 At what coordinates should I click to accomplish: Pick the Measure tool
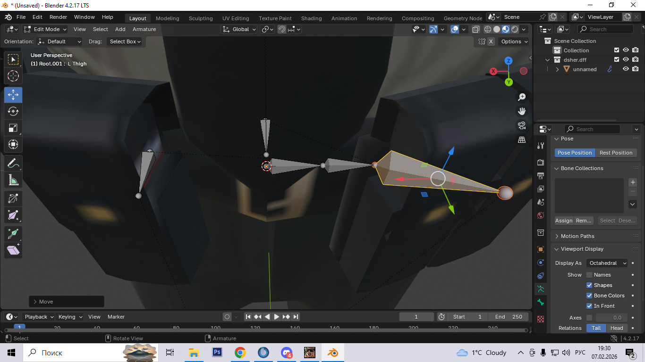(x=13, y=180)
